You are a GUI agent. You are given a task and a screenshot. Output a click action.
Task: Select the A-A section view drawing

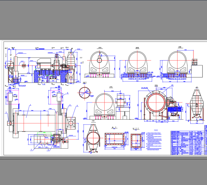(x=100, y=64)
